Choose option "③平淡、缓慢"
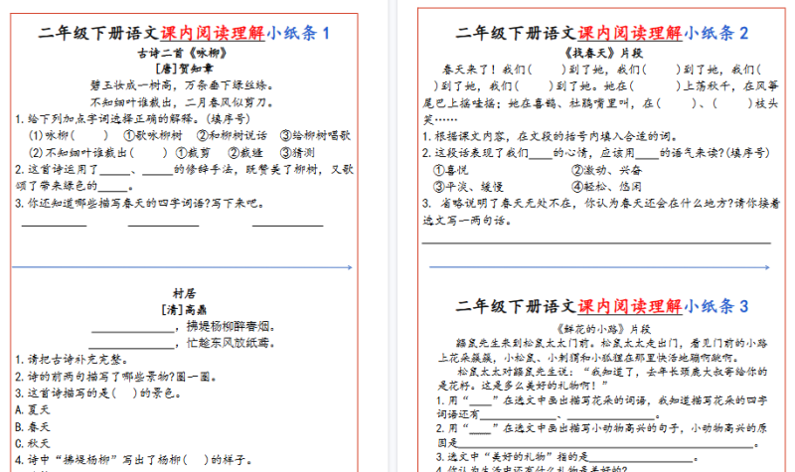 pos(468,186)
